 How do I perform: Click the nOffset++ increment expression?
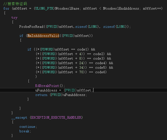(x=152, y=9)
